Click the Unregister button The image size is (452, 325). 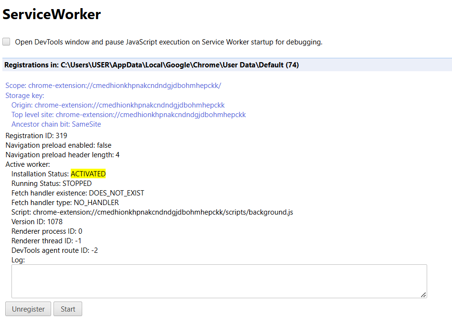click(x=28, y=309)
